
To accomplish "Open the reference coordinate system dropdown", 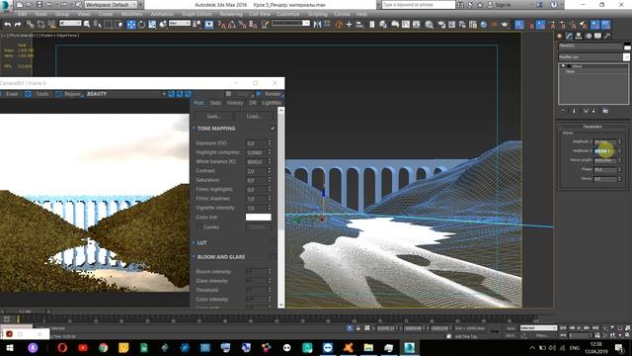I will 180,24.
